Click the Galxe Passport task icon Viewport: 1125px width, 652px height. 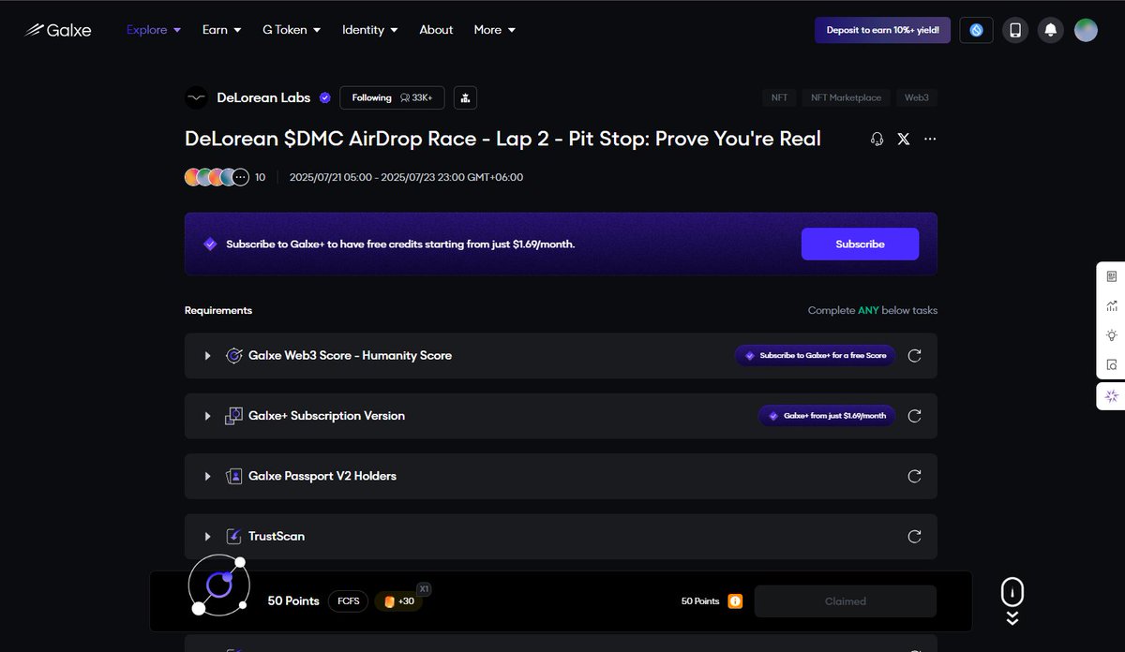(x=234, y=476)
